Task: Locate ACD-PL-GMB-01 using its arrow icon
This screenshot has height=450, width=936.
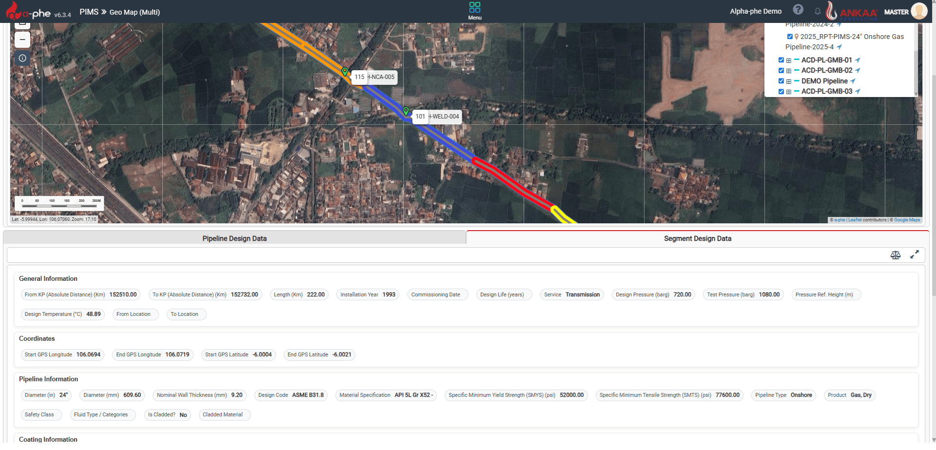Action: click(858, 60)
